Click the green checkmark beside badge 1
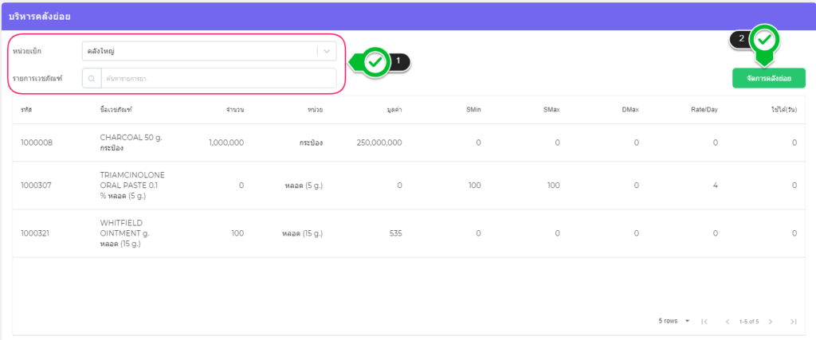 [x=375, y=61]
